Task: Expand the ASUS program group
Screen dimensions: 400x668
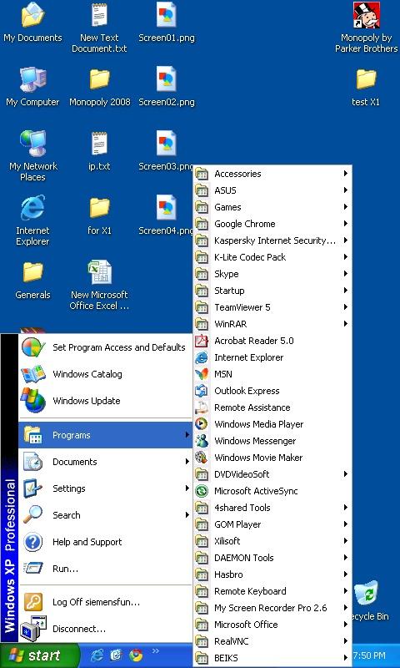Action: [x=272, y=190]
